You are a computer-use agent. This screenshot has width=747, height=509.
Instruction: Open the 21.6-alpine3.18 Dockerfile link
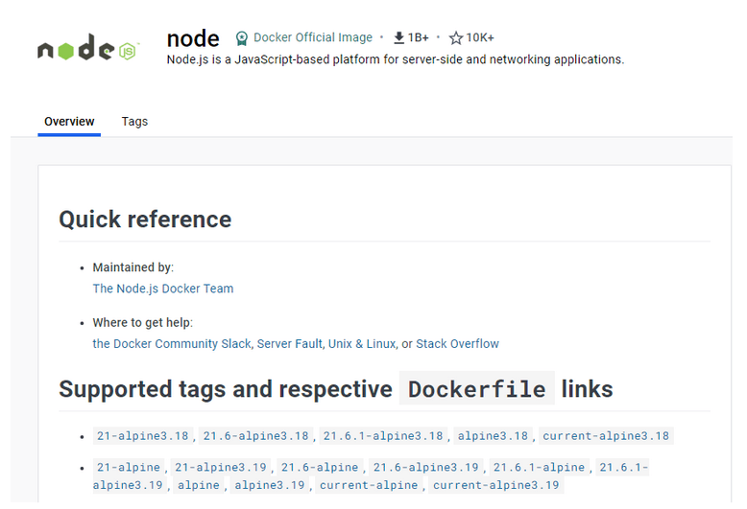tap(255, 436)
